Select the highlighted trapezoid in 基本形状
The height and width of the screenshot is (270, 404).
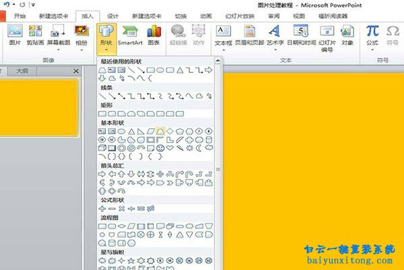click(x=160, y=131)
